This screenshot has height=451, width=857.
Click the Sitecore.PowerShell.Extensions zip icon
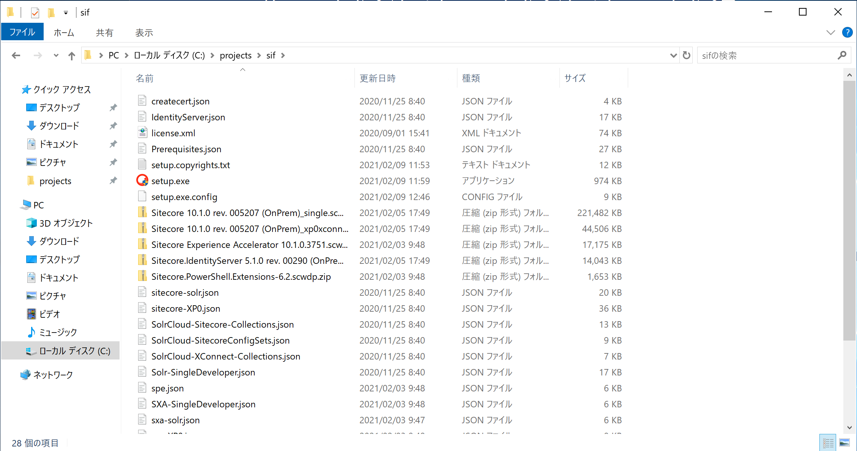tap(142, 276)
